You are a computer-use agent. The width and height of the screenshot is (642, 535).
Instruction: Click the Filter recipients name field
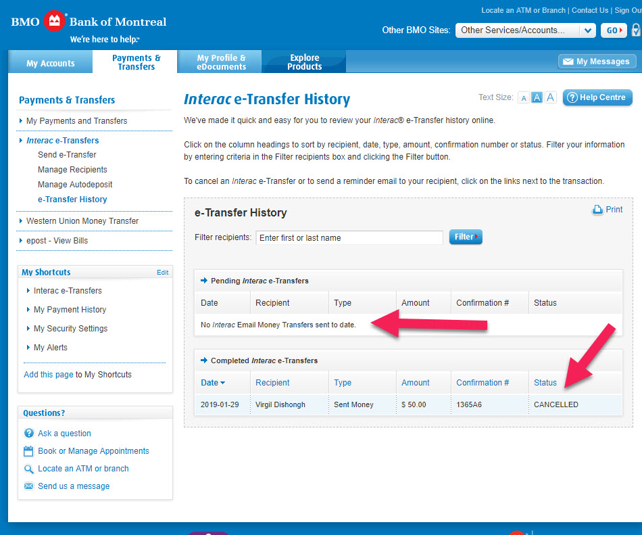[x=349, y=238]
